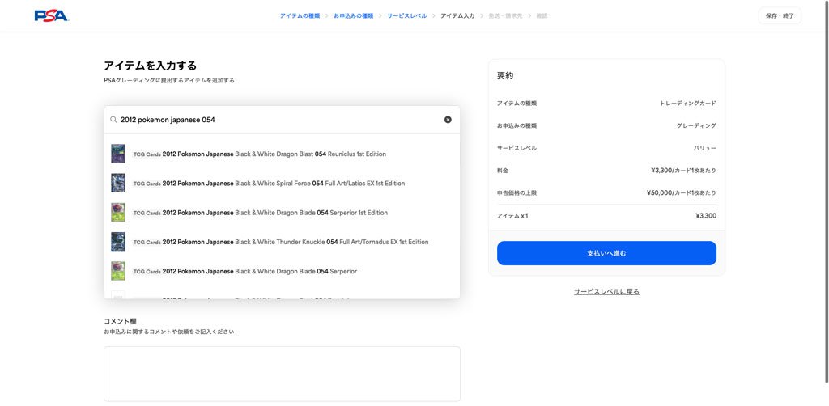829x406 pixels.
Task: Click グレーディング value in summary
Action: pos(696,125)
